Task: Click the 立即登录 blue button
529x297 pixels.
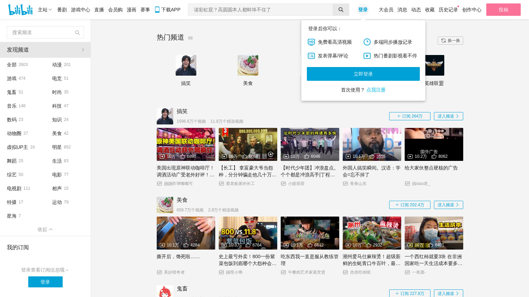Action: (x=363, y=74)
